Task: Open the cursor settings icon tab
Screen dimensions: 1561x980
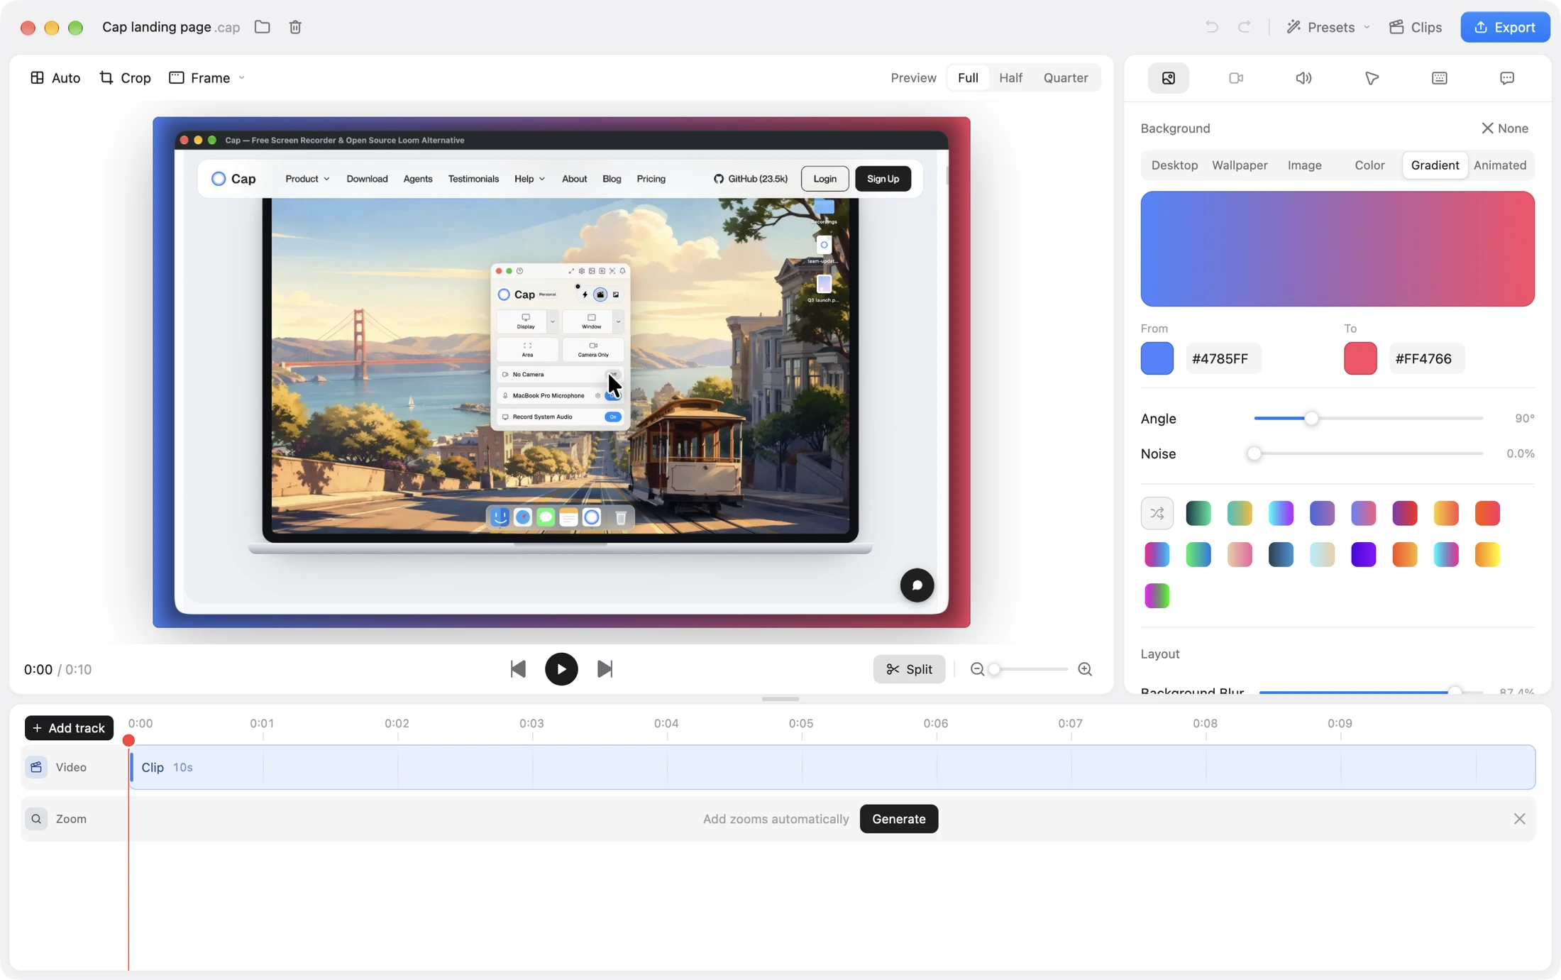Action: coord(1372,78)
